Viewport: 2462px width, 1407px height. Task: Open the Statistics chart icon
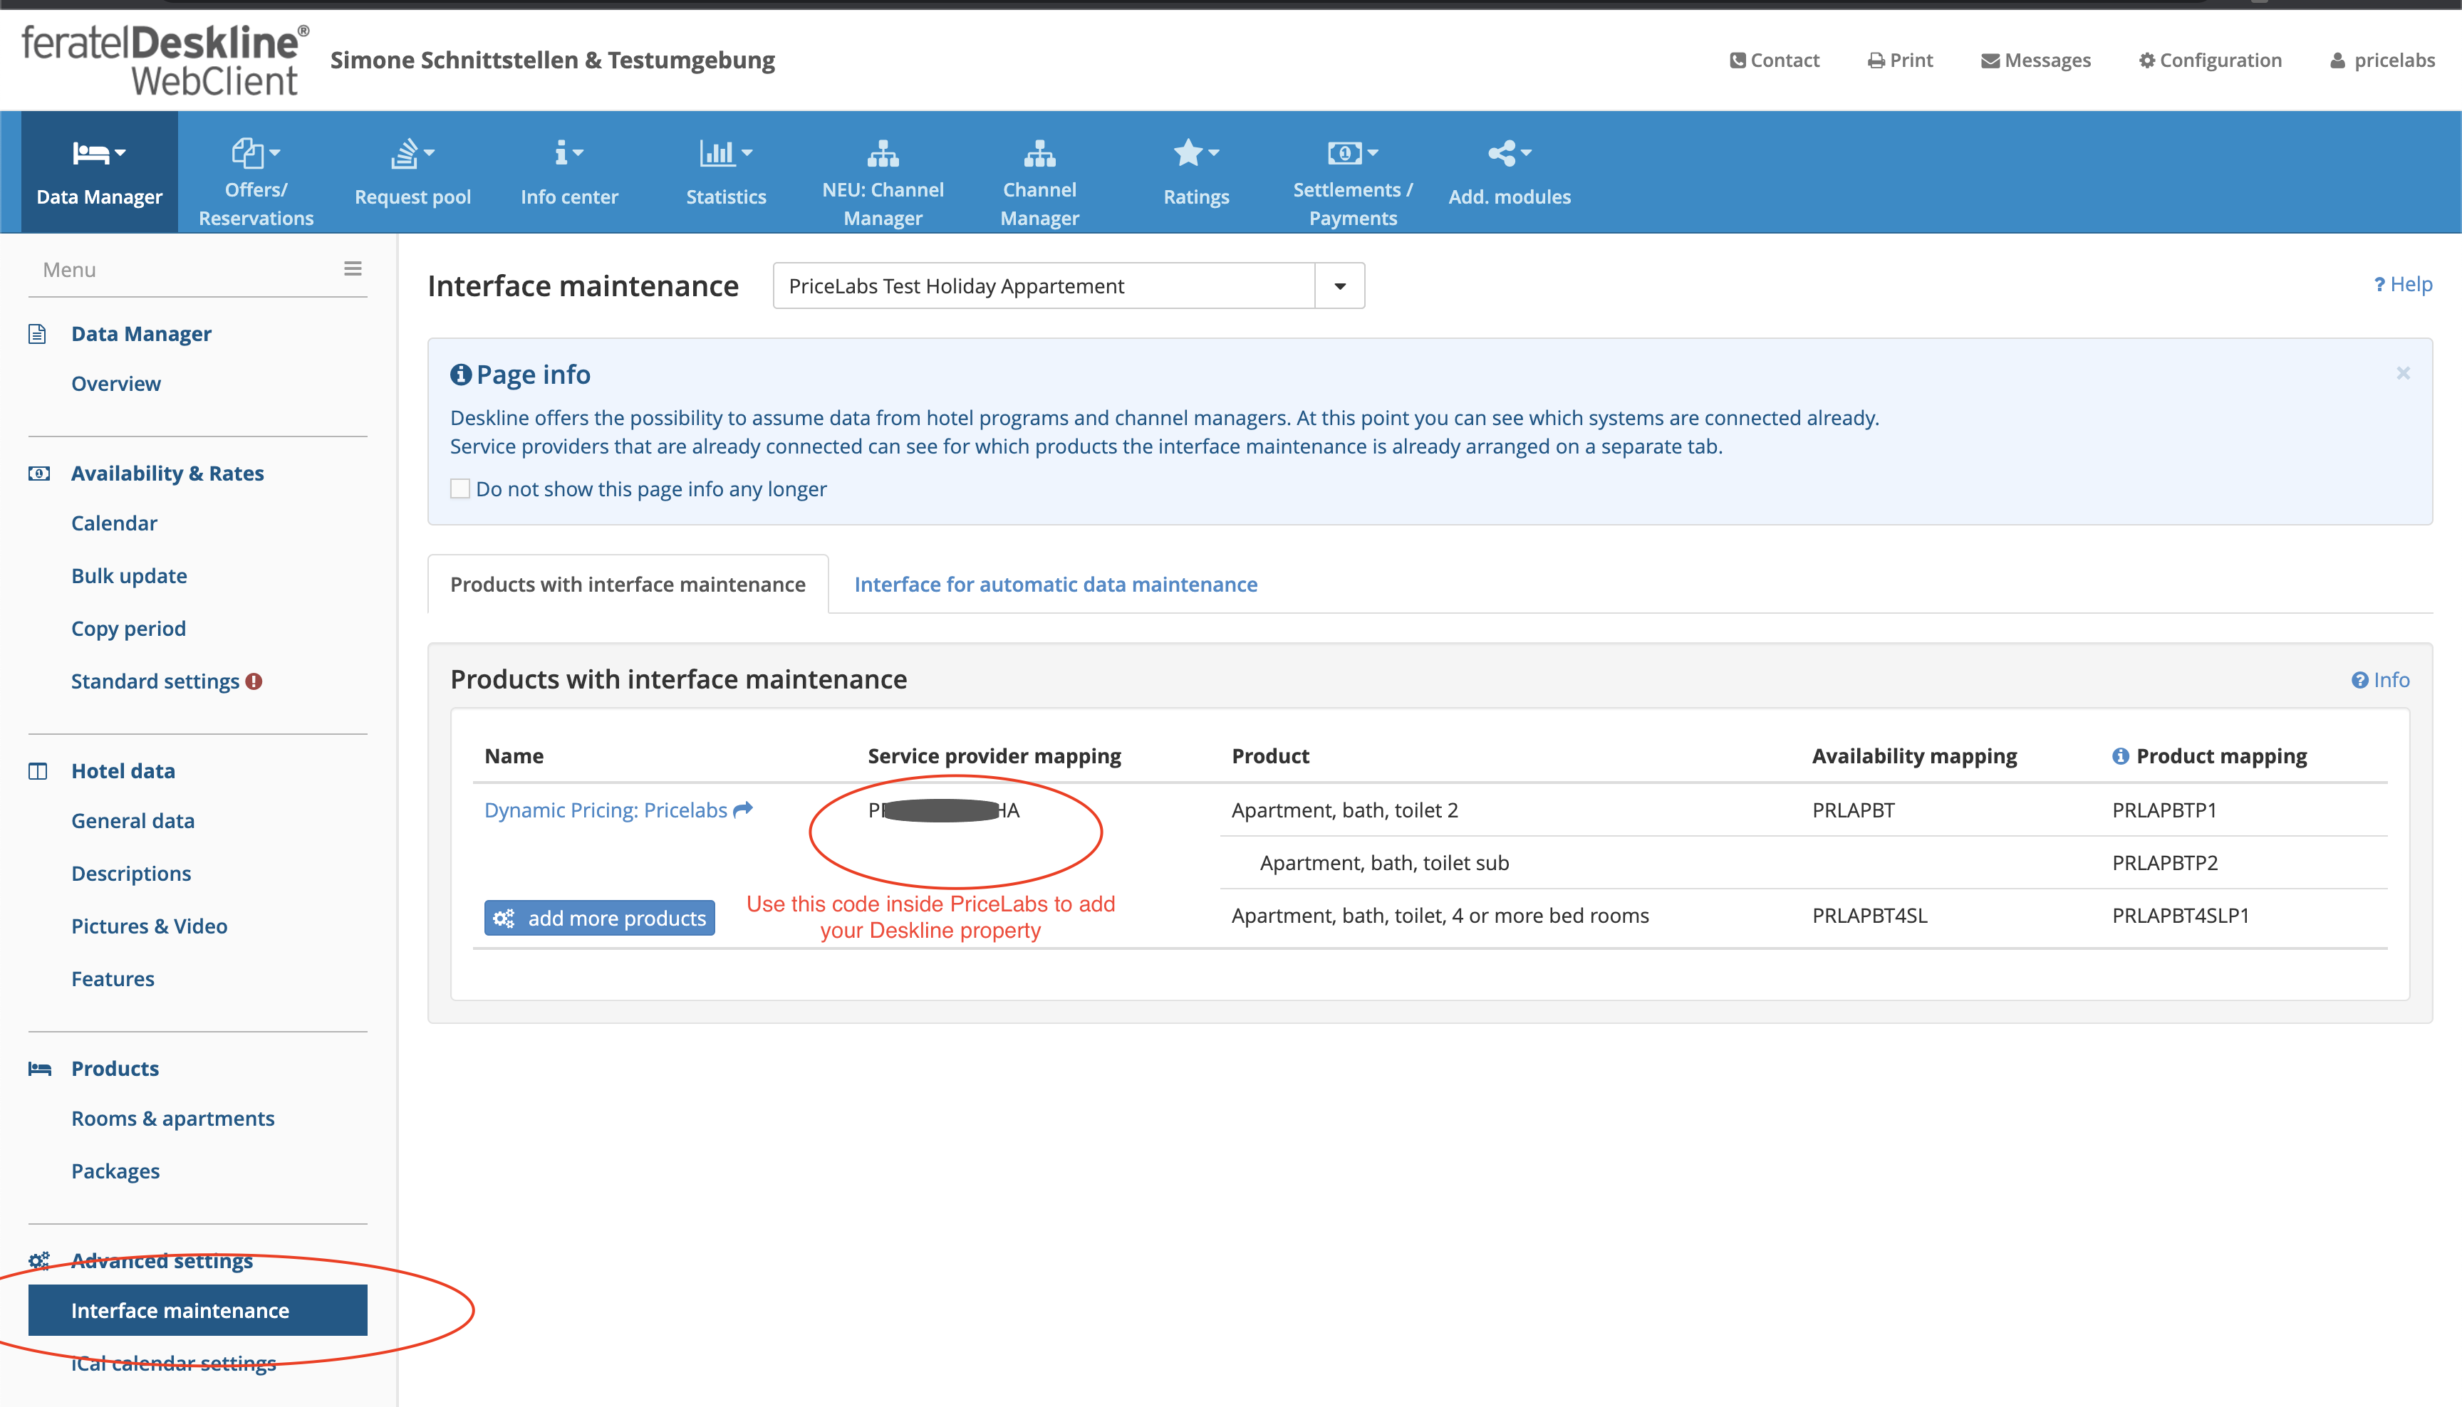[717, 152]
